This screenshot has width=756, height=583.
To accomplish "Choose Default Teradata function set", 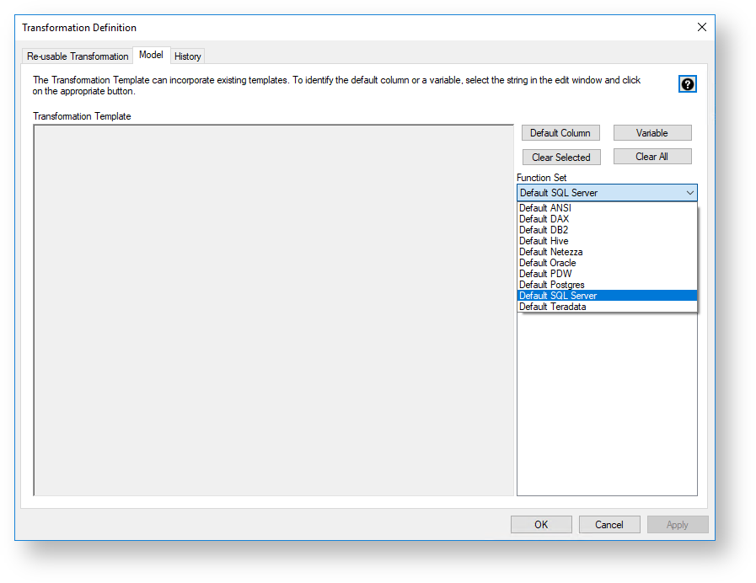I will point(607,307).
